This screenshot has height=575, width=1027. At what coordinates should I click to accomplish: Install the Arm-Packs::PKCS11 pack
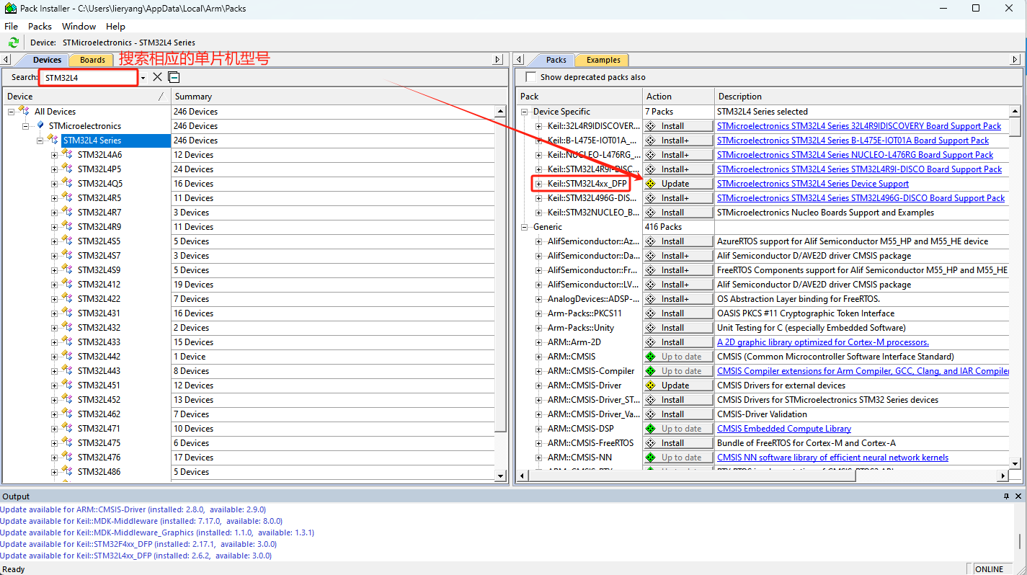[677, 313]
